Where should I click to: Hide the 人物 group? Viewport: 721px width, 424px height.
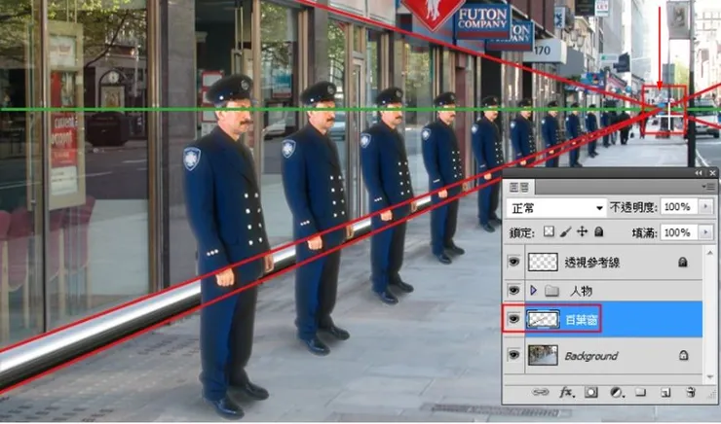513,291
